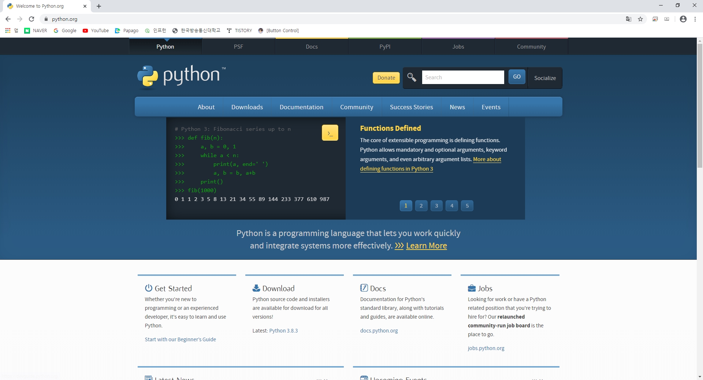Select the Community top navigation tab
Screen dimensions: 703x380
532,46
